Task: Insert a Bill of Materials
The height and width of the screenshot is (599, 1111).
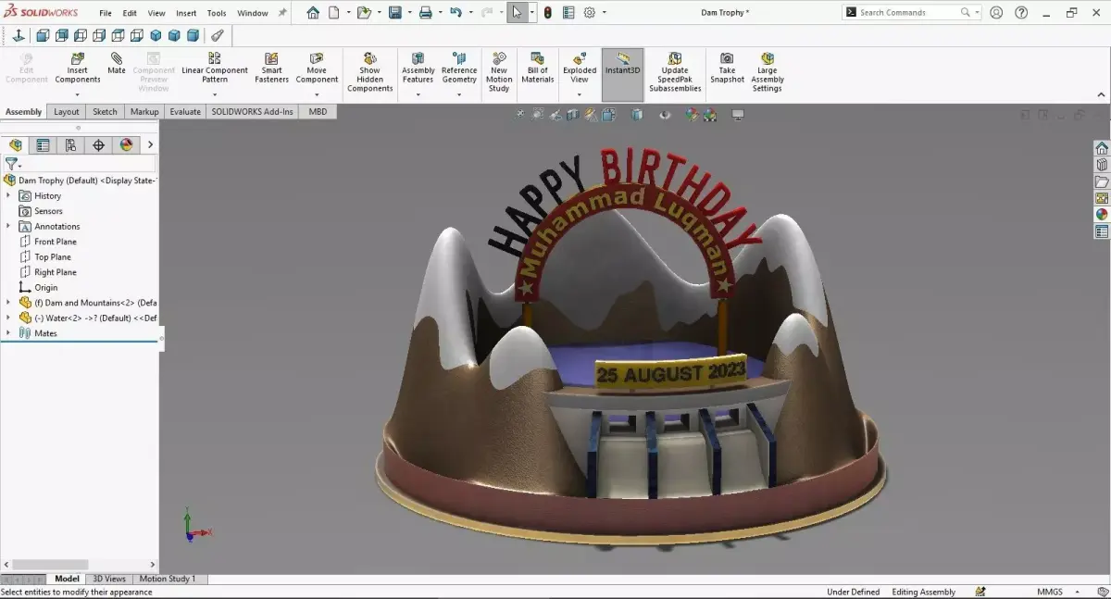Action: point(538,69)
